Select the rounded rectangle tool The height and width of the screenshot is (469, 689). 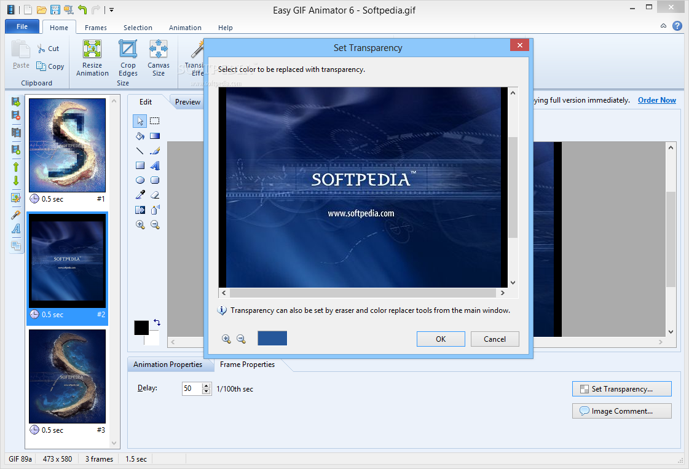[155, 180]
